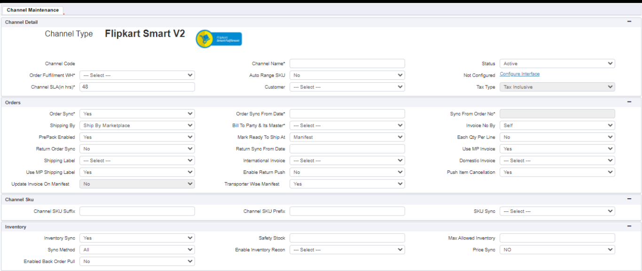This screenshot has width=642, height=271.
Task: Collapse the Inventory section
Action: (629, 226)
